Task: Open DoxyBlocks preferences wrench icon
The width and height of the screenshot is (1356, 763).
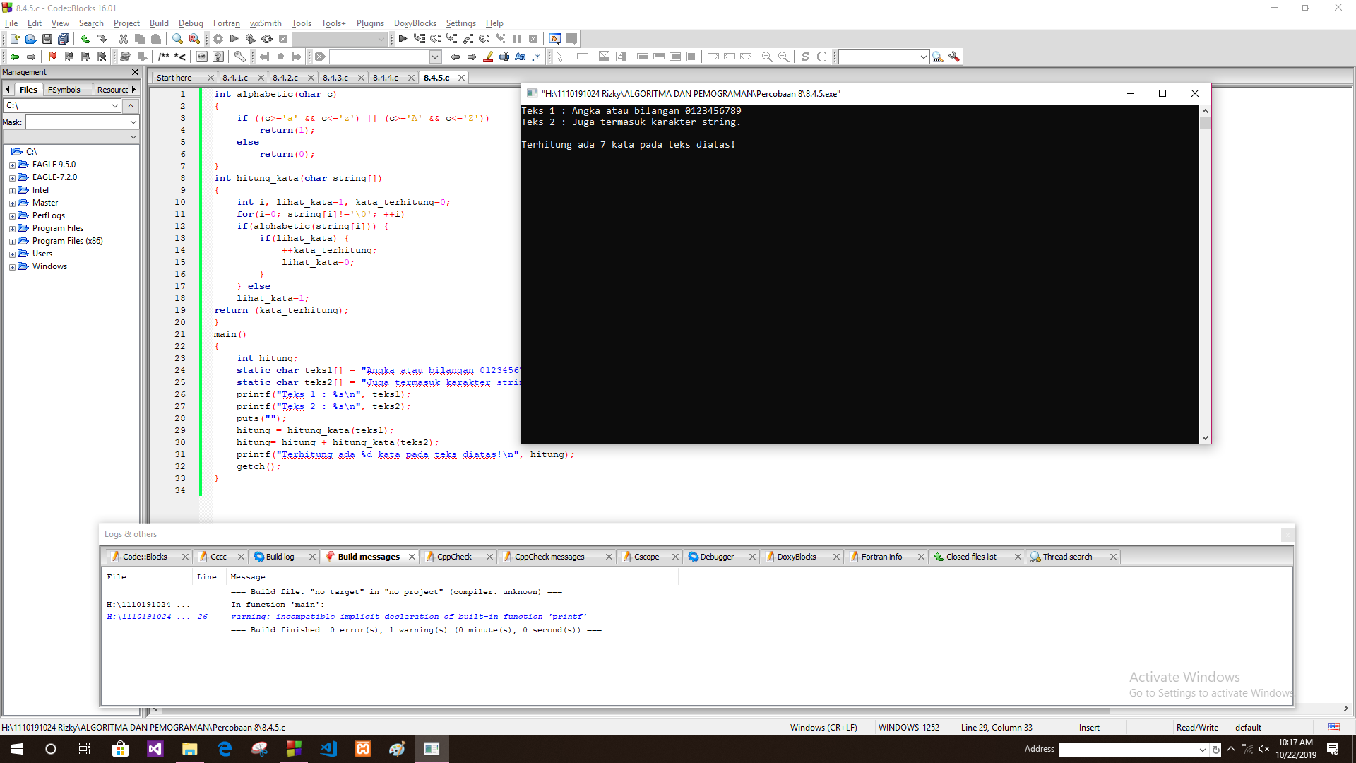Action: (x=240, y=57)
